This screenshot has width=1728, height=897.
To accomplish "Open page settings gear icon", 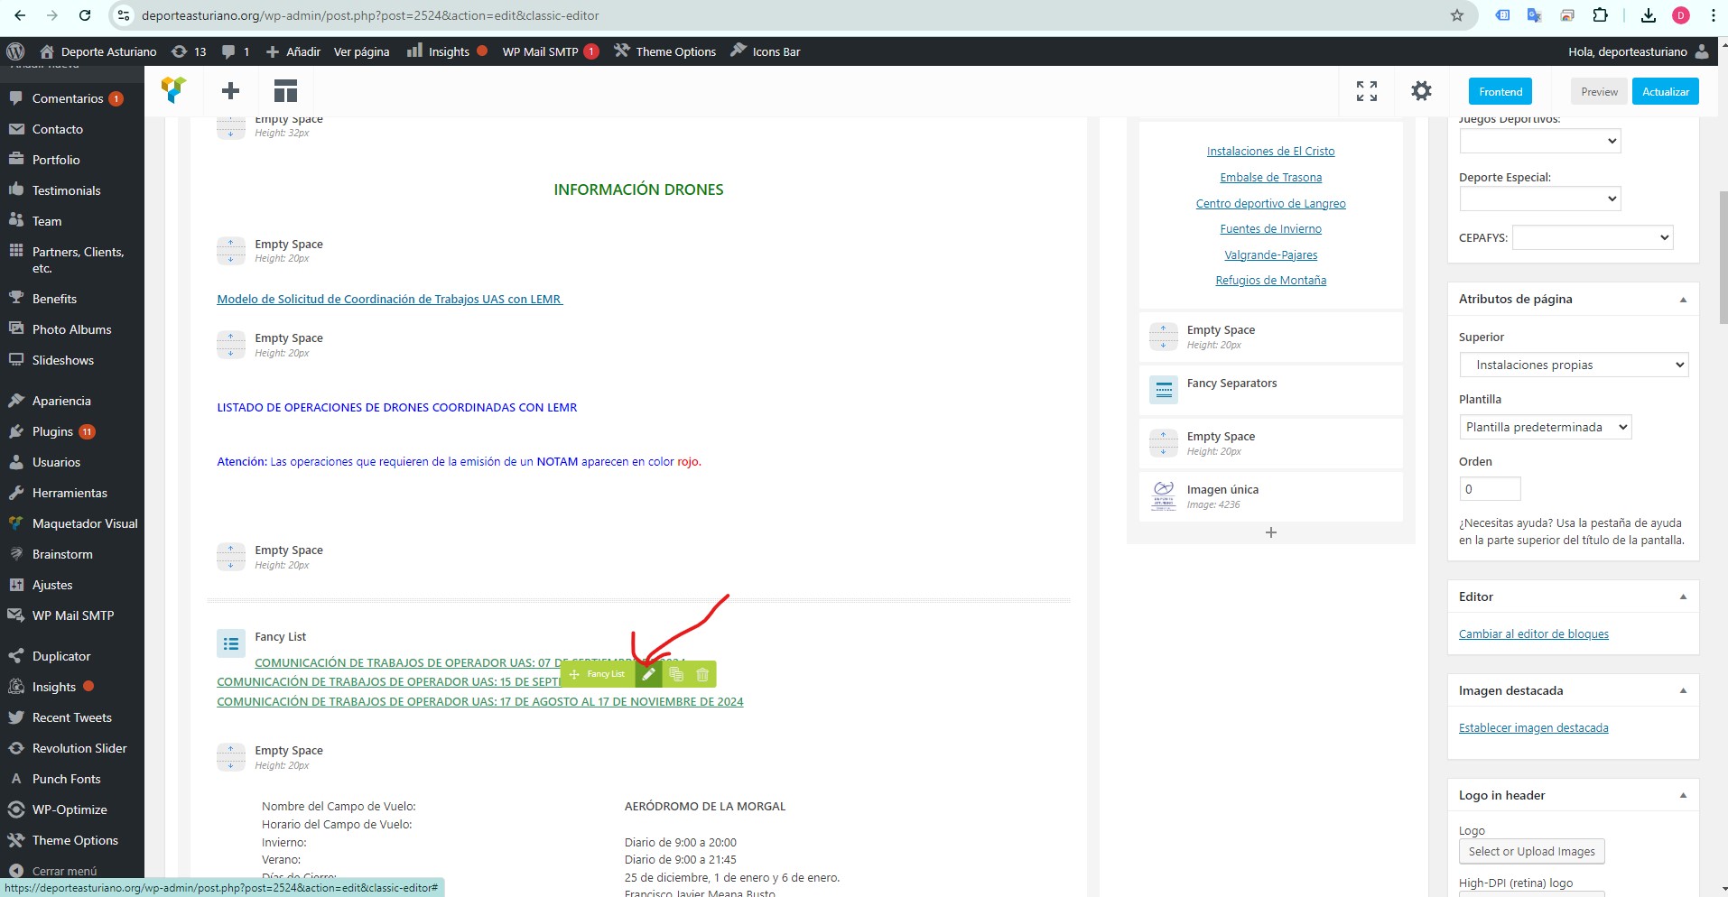I will point(1421,91).
